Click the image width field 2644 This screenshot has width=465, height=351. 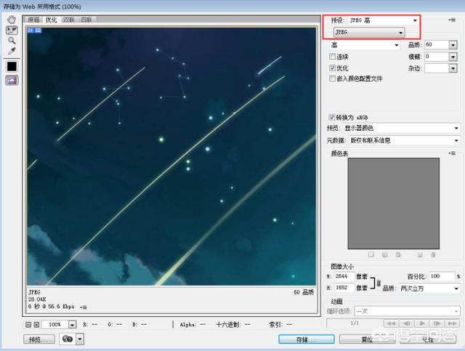[344, 276]
